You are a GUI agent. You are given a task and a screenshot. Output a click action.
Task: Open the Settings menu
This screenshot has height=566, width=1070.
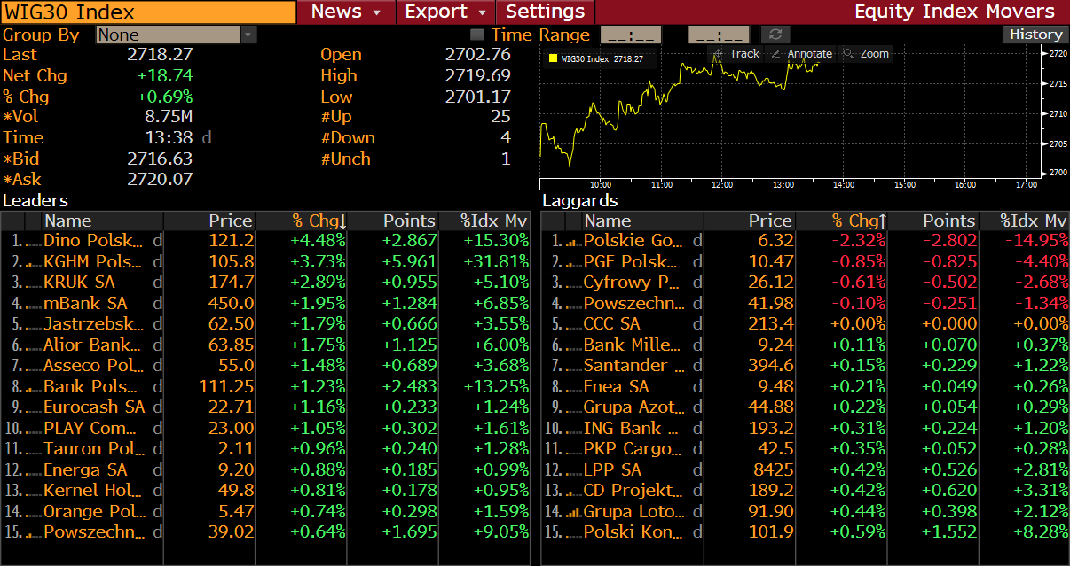click(545, 12)
